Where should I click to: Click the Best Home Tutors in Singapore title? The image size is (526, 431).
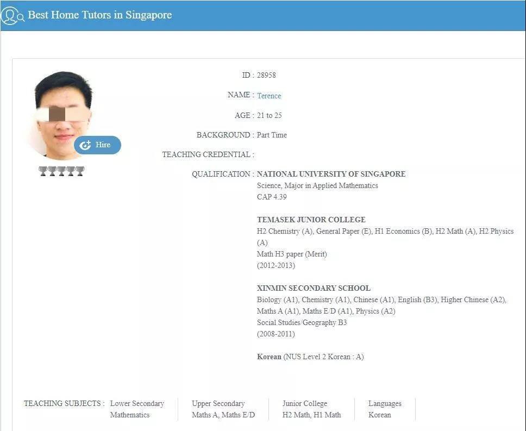(x=99, y=15)
